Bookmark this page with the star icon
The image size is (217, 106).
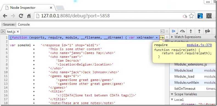click(x=191, y=16)
